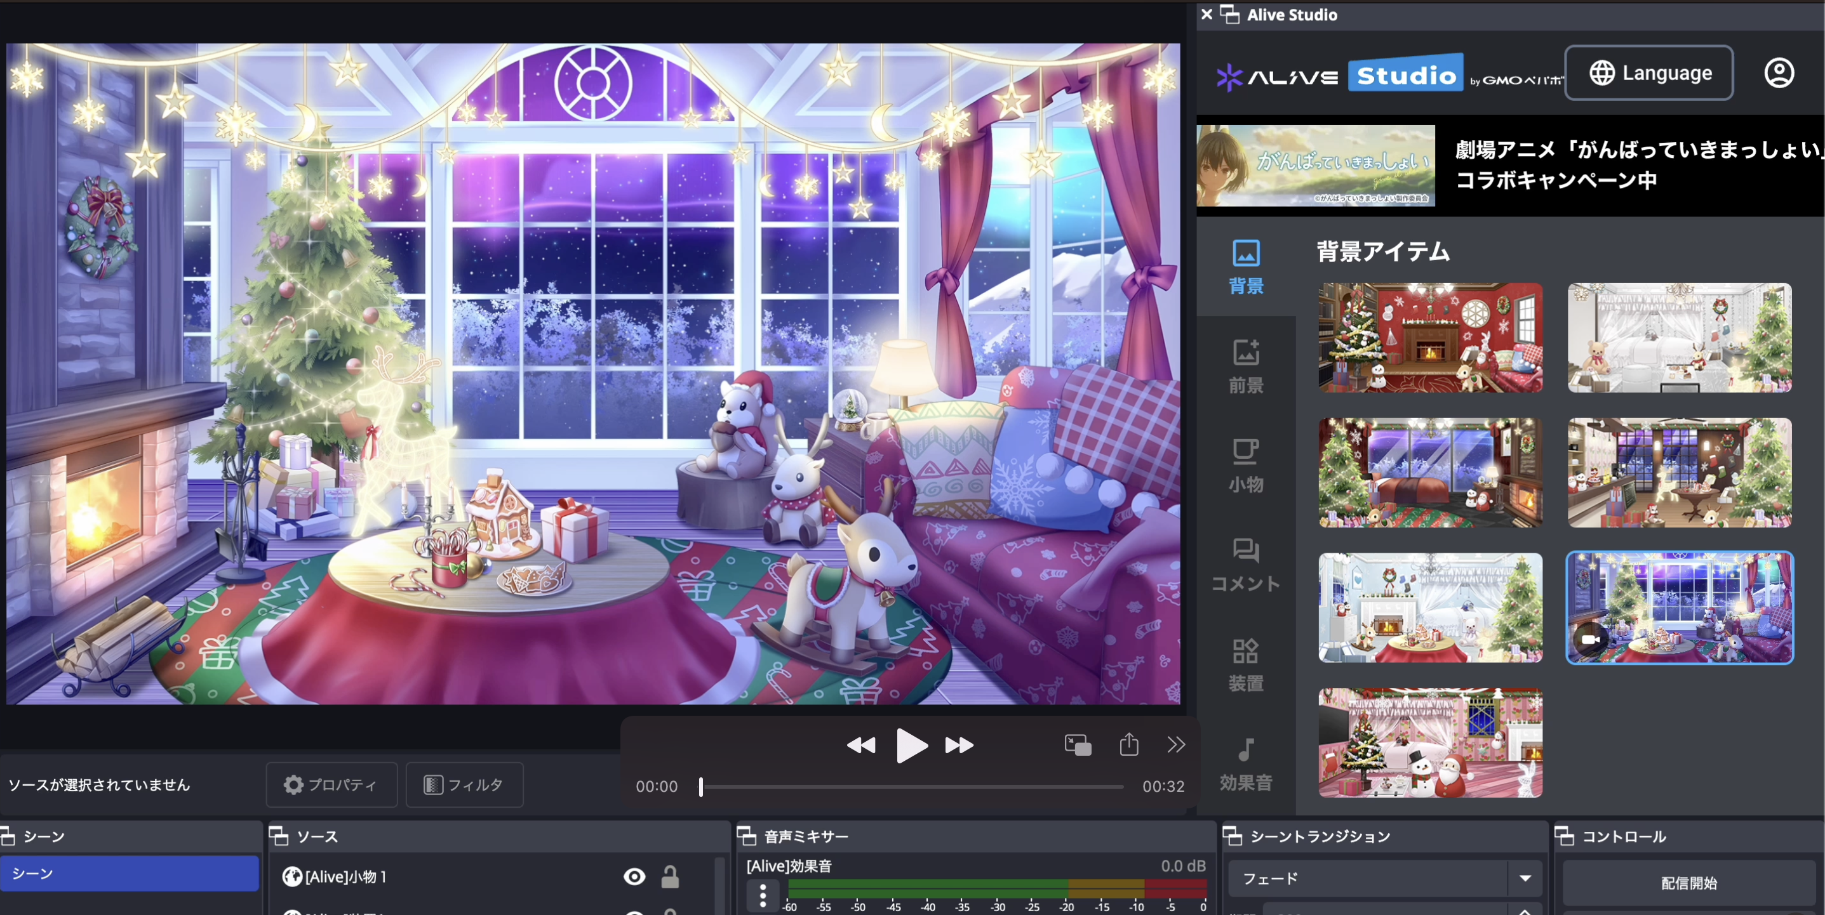The height and width of the screenshot is (915, 1825).
Task: Toggle lock on [Alive]小物 1 source
Action: [669, 877]
